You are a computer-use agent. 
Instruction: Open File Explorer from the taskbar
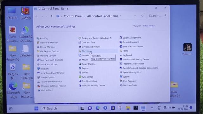128,108
